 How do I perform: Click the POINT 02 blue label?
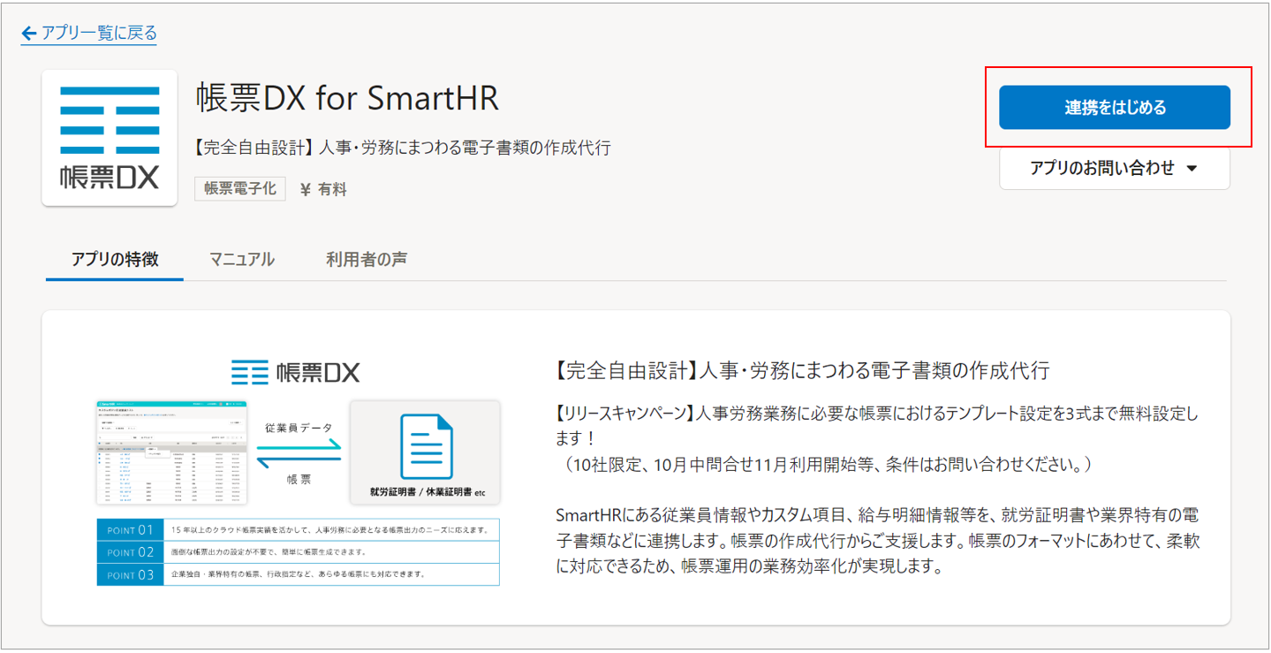131,552
